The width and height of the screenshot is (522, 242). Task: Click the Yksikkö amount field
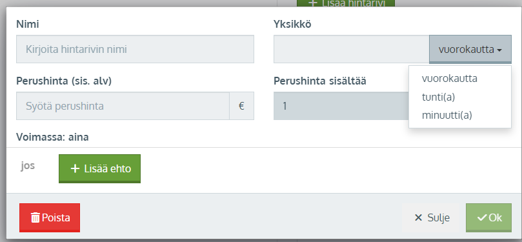(352, 49)
